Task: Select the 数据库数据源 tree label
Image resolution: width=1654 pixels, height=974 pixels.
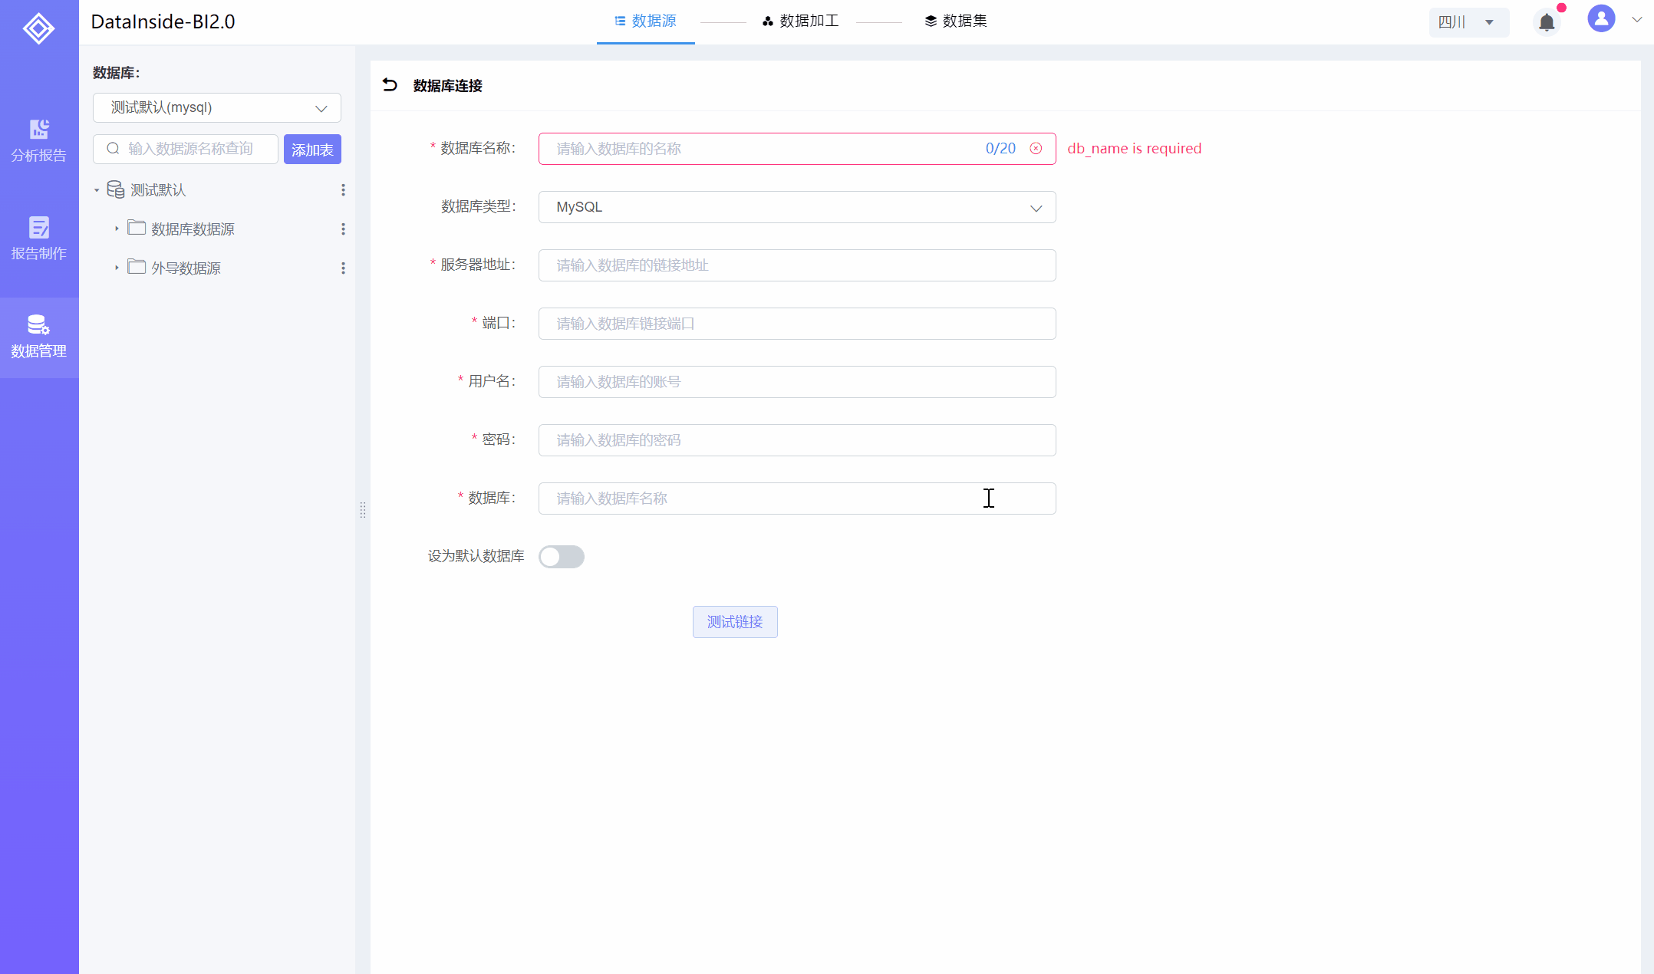Action: 193,229
